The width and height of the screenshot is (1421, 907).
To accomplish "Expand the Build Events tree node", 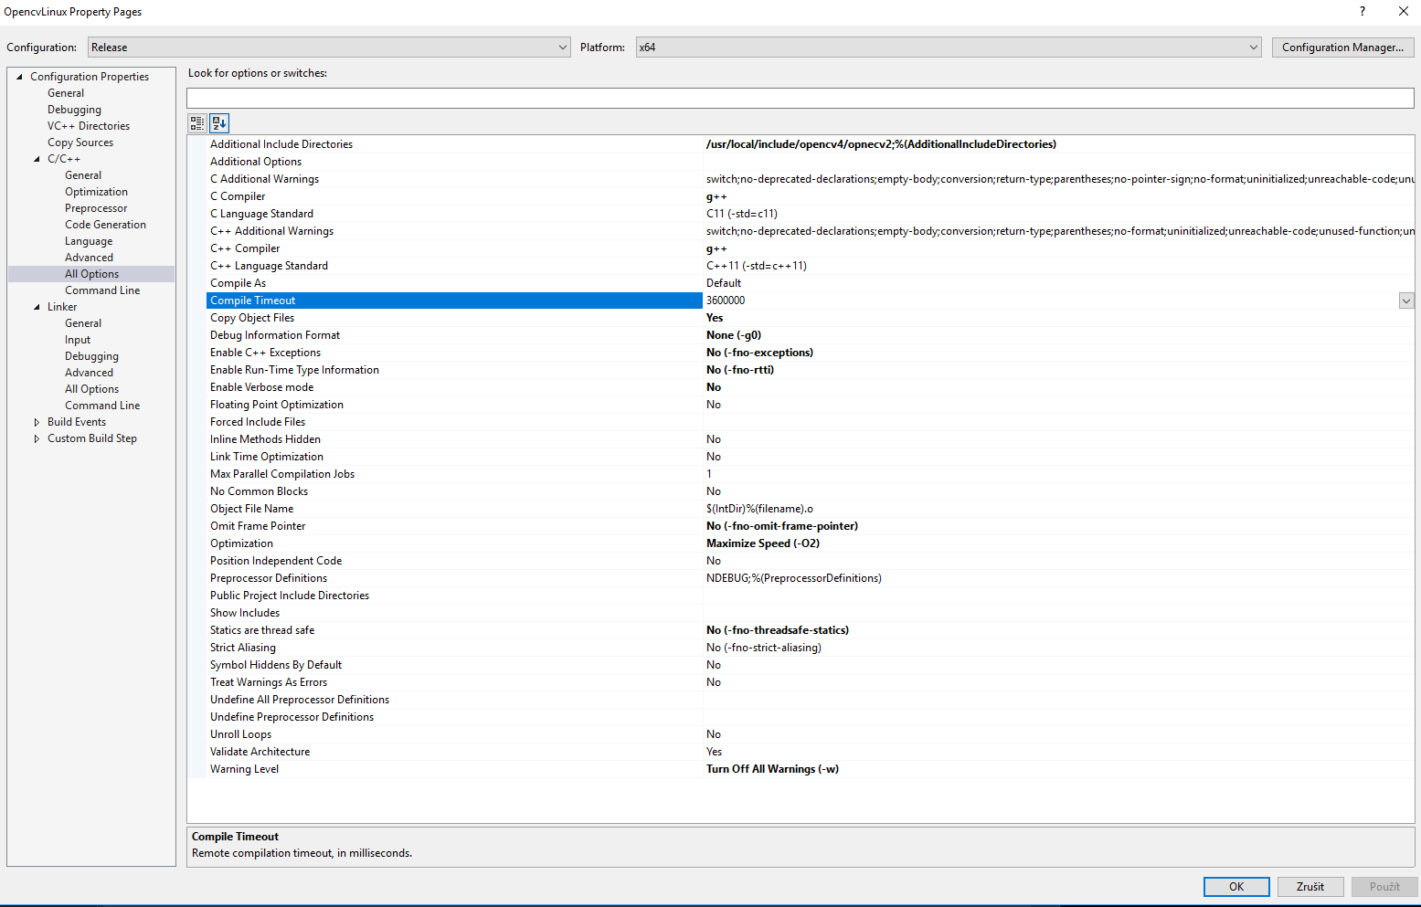I will pyautogui.click(x=37, y=421).
